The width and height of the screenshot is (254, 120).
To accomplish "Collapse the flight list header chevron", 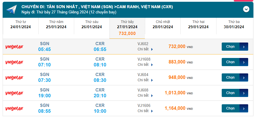I will coord(246,9).
